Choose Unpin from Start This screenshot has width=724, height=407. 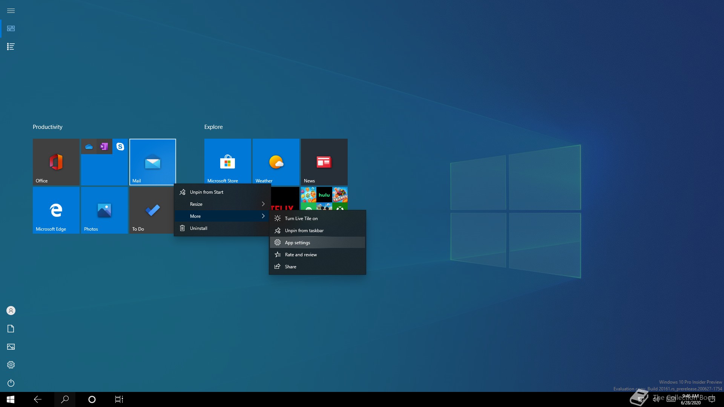(x=222, y=192)
